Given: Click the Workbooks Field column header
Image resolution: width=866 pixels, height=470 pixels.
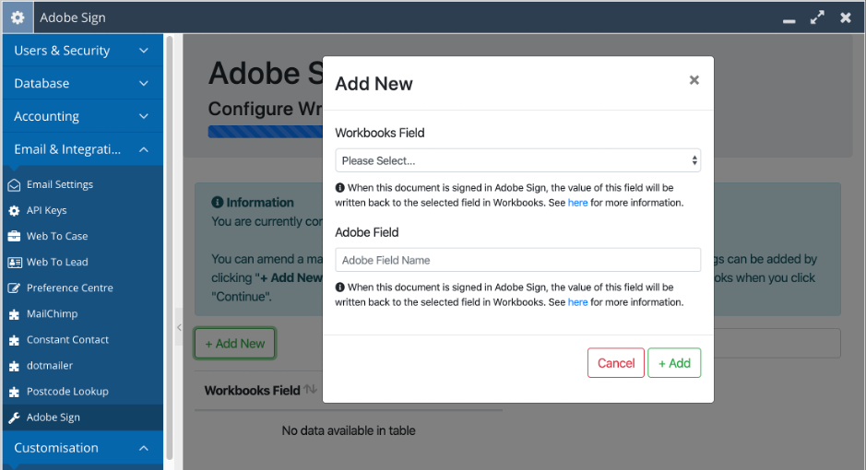Looking at the screenshot, I should (x=253, y=391).
